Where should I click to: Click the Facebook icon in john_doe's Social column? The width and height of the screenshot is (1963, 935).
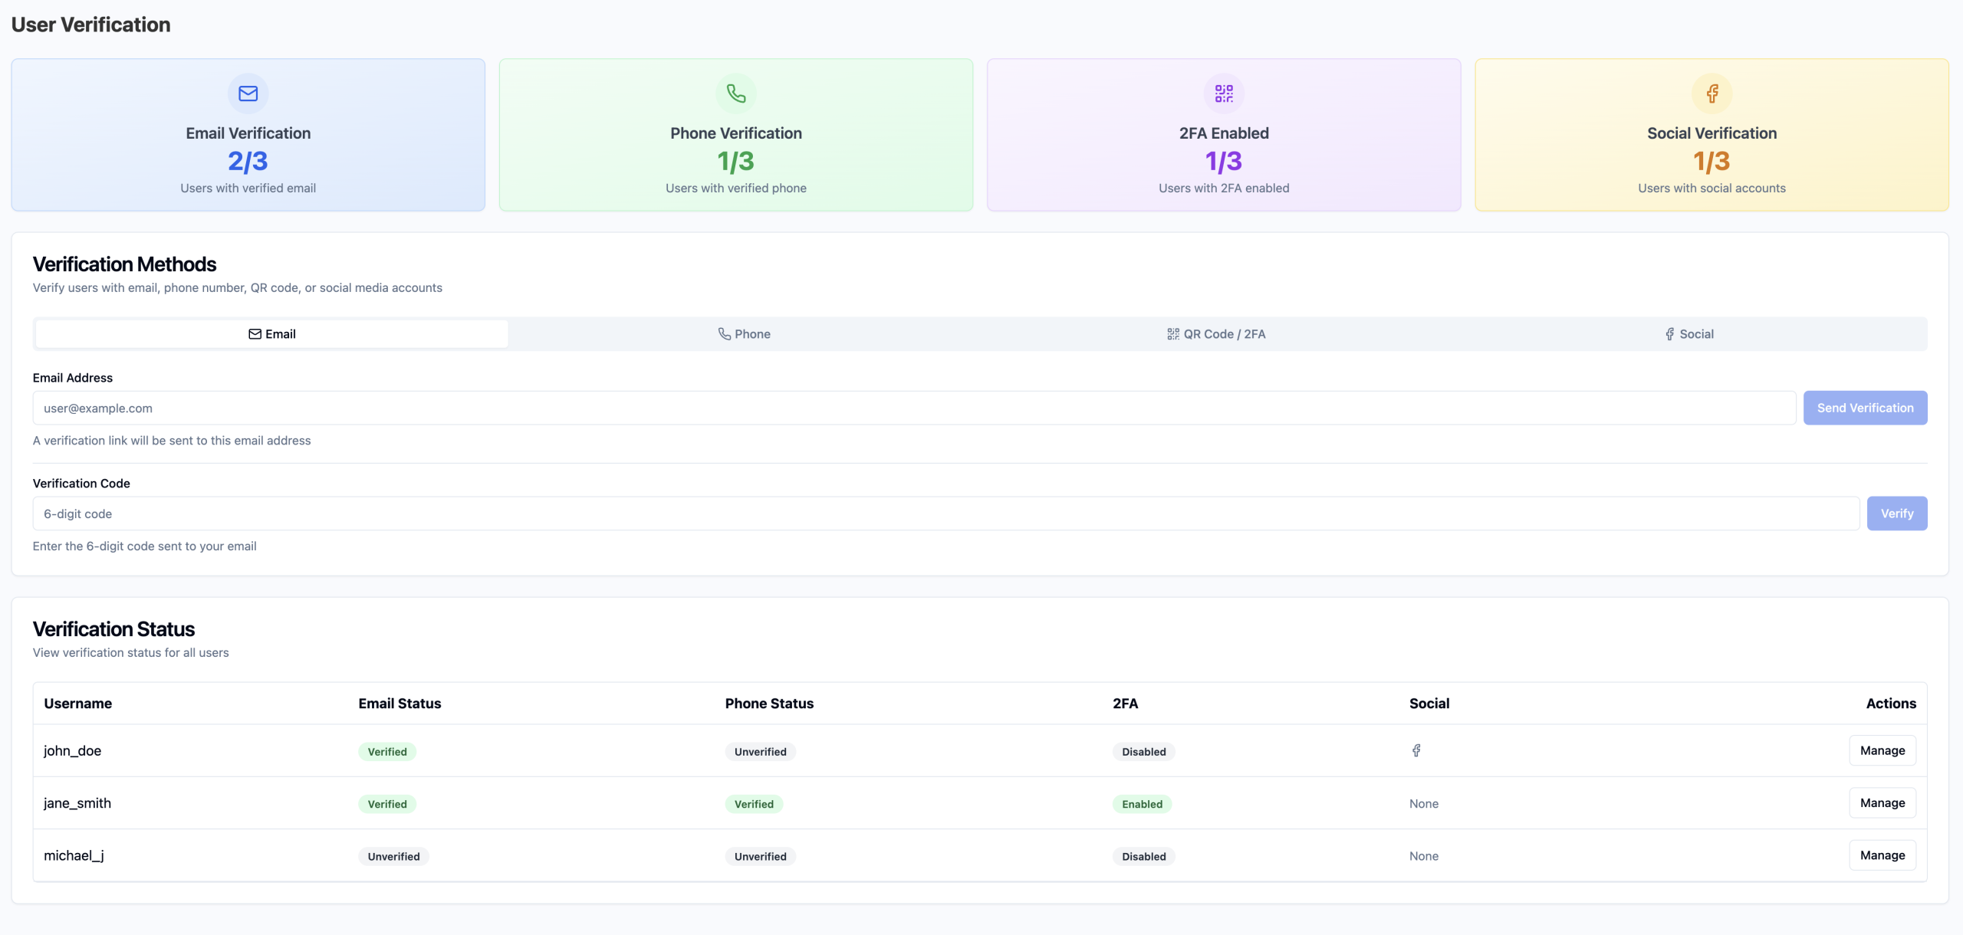click(1416, 751)
